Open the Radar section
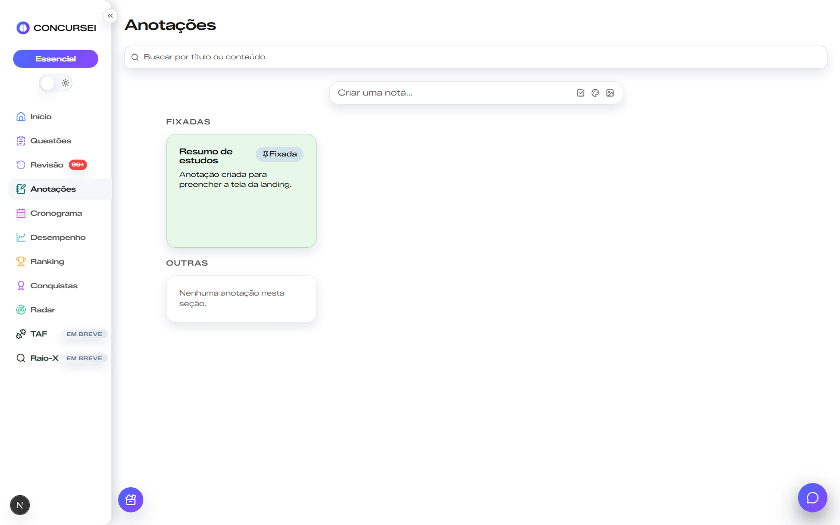The width and height of the screenshot is (840, 525). [x=43, y=310]
